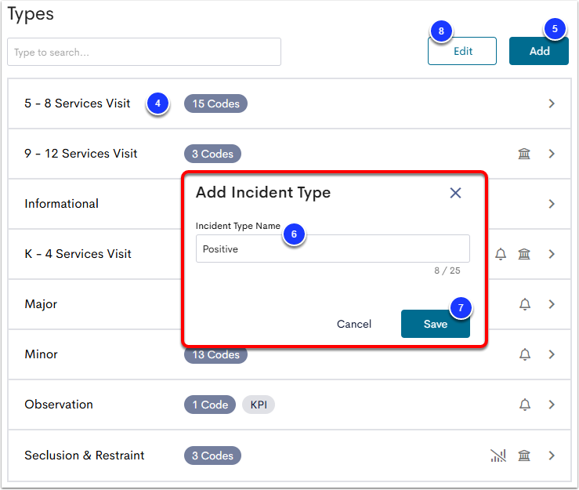Click the Incident Type Name field
The width and height of the screenshot is (579, 490).
(x=333, y=249)
